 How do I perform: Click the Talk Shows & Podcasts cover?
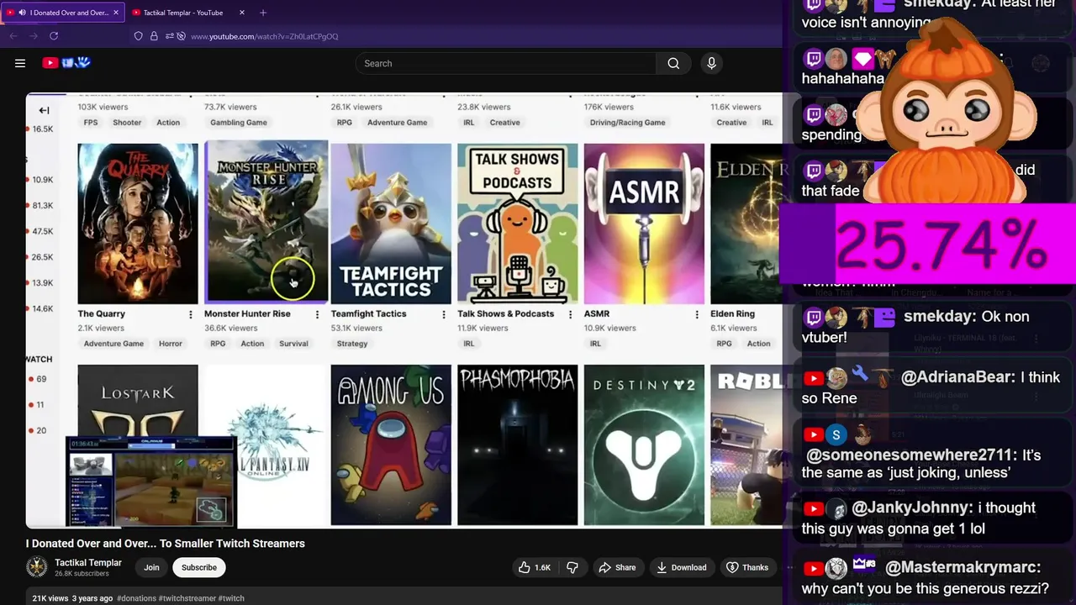tap(517, 224)
